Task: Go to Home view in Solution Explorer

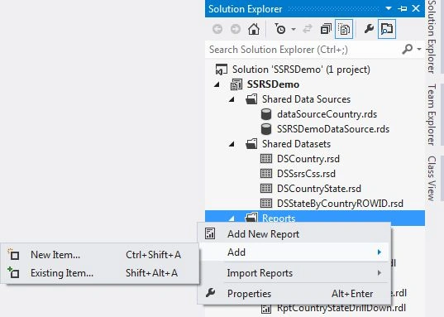Action: click(x=254, y=29)
